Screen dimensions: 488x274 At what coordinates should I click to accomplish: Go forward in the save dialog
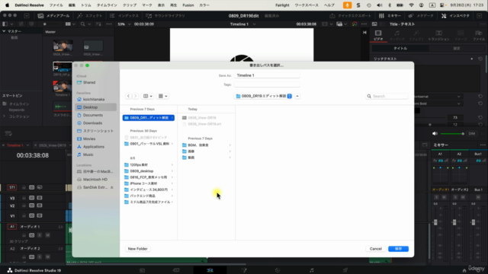[136, 96]
